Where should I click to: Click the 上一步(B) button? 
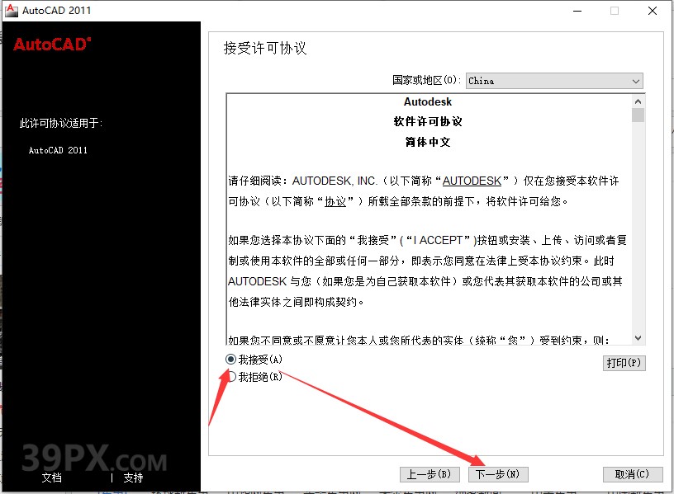coord(429,474)
